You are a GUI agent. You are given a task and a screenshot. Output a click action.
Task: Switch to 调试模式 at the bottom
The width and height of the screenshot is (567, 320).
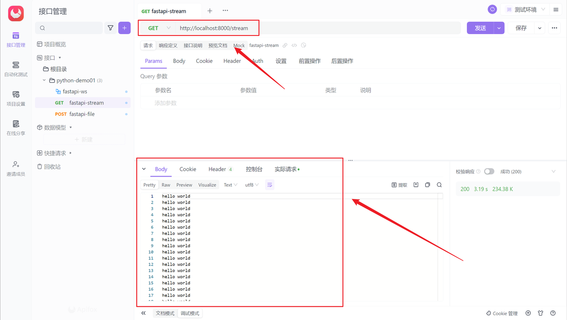coord(190,313)
